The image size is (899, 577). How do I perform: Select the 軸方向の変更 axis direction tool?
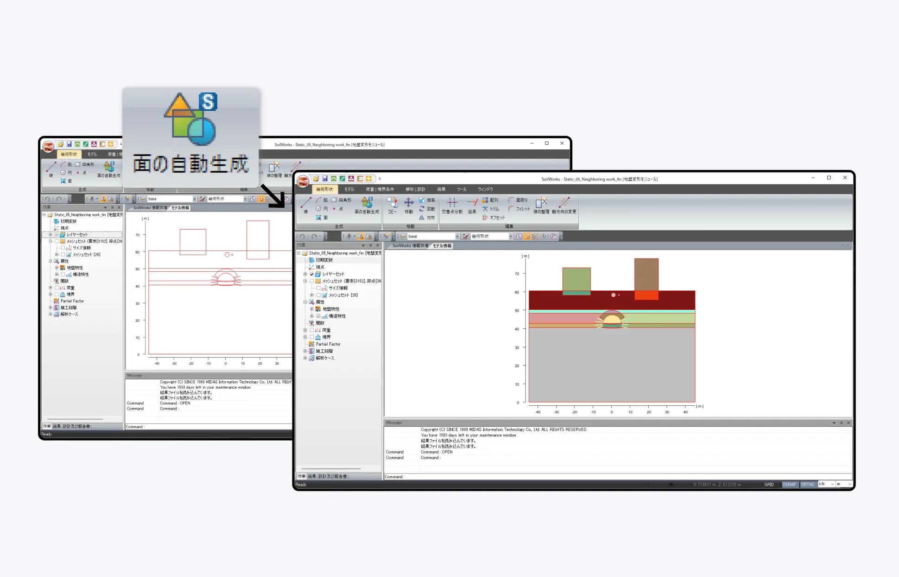564,205
